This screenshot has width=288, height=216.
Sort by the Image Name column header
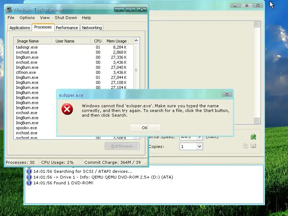tap(33, 41)
